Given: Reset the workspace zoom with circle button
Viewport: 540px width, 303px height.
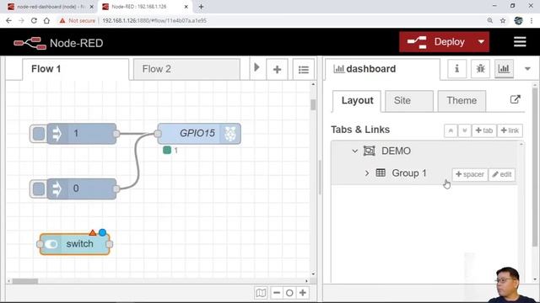Looking at the screenshot, I should [x=289, y=293].
